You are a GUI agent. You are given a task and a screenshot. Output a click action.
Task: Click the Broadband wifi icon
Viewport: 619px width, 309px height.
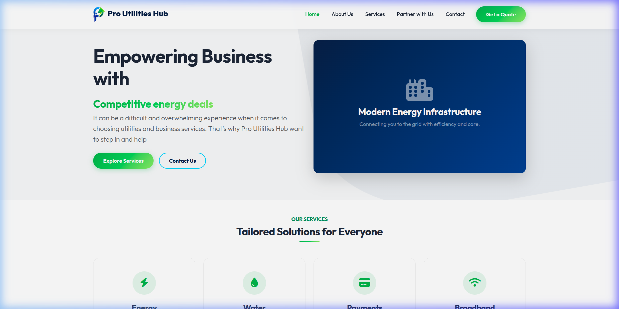(475, 283)
